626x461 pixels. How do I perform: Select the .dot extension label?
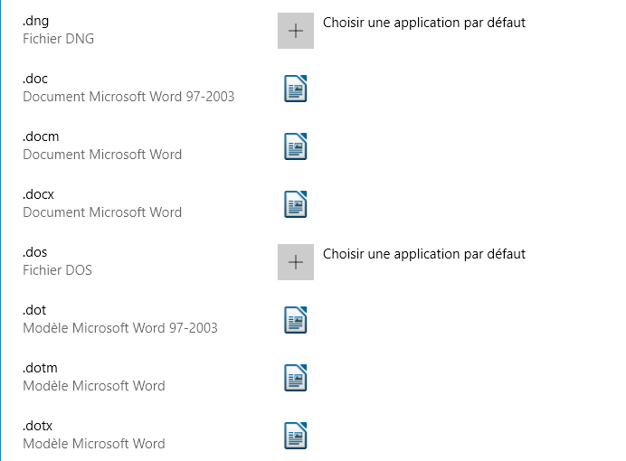34,310
